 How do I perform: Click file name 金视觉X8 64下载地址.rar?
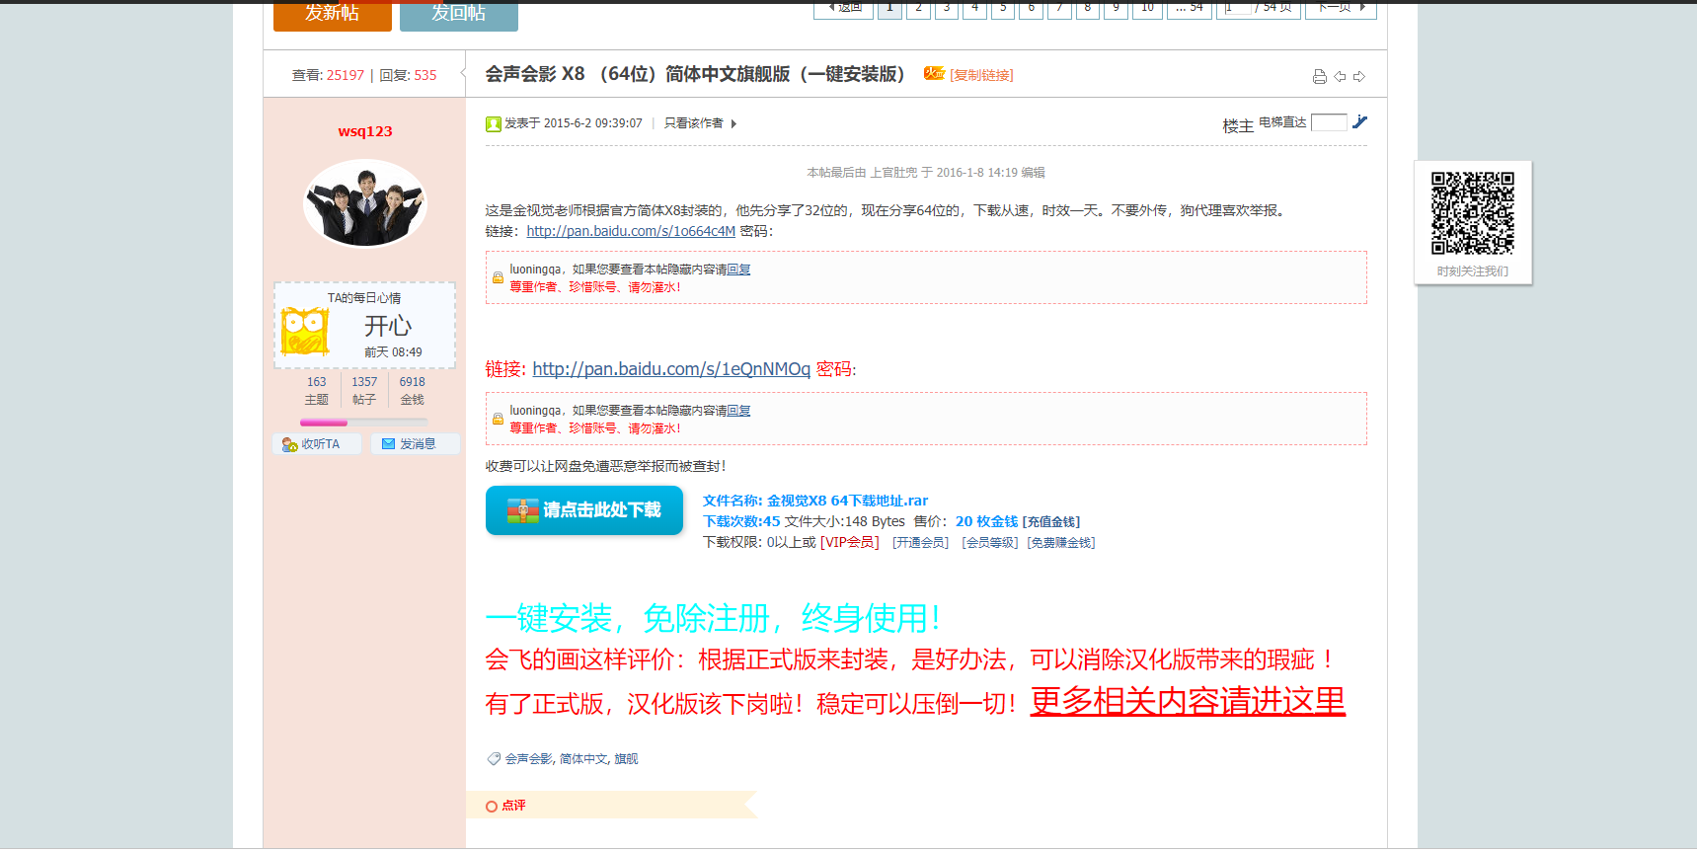click(x=848, y=501)
